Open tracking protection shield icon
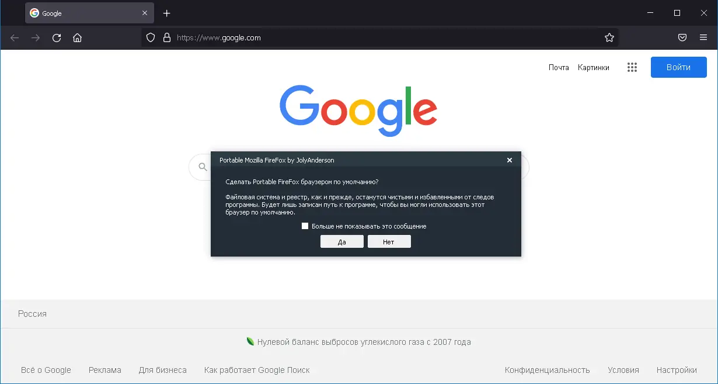 [151, 38]
